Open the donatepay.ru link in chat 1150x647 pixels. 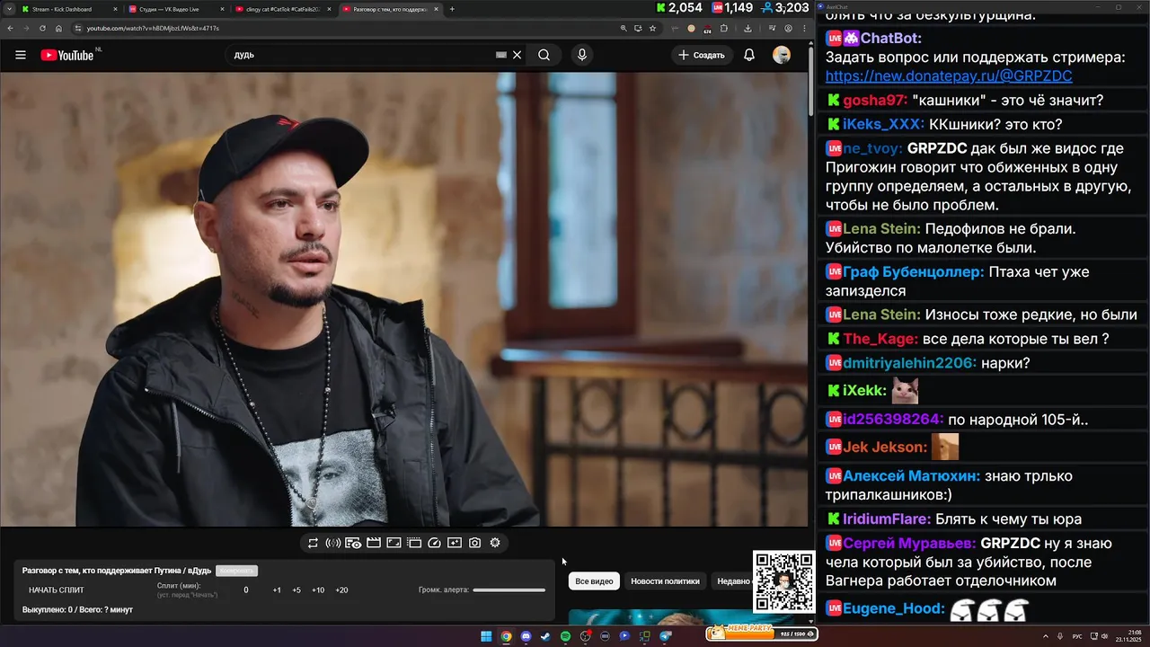pos(949,76)
